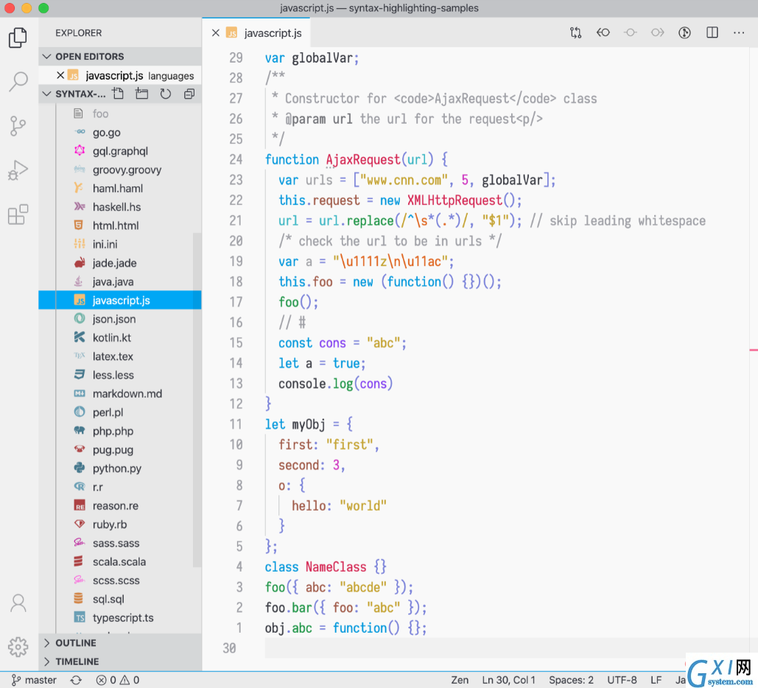This screenshot has width=758, height=688.
Task: Select highlighted javascript.js in file tree
Action: point(120,301)
